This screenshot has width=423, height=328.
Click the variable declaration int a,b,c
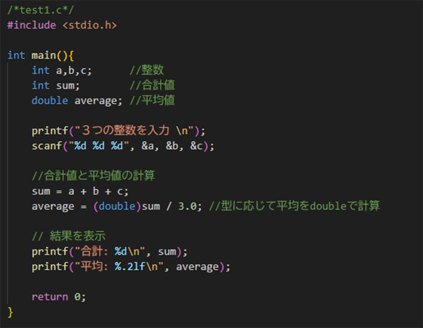pos(62,70)
